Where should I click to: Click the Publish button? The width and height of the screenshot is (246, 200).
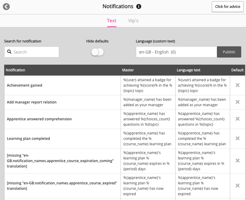[x=229, y=52]
